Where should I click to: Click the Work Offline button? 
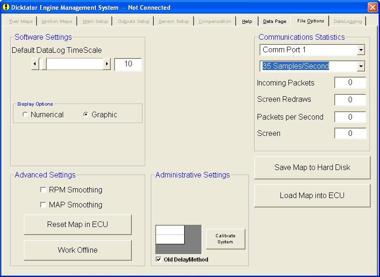[x=78, y=250]
